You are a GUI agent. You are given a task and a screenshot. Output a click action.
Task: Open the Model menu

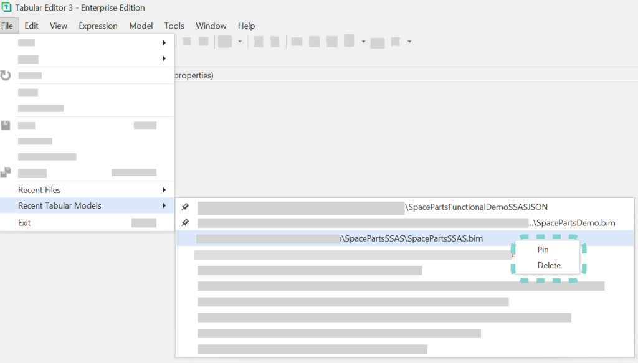(141, 26)
